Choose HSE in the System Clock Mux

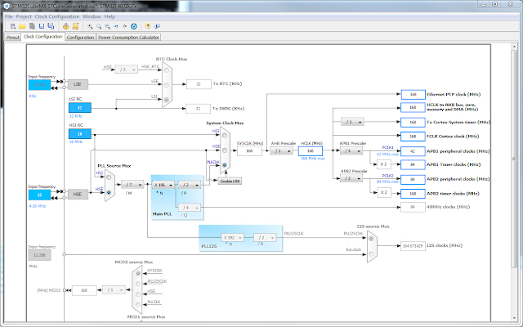[x=225, y=150]
